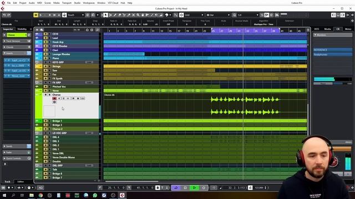
Task: Open the Transport menu
Action: [67, 3]
